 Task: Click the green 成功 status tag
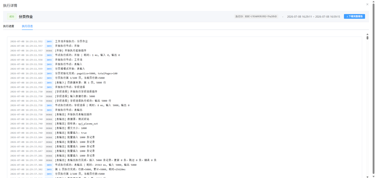point(12,17)
